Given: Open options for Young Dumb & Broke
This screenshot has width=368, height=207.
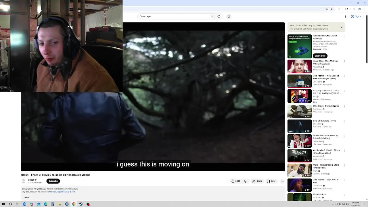Looking at the screenshot, I should 344,166.
